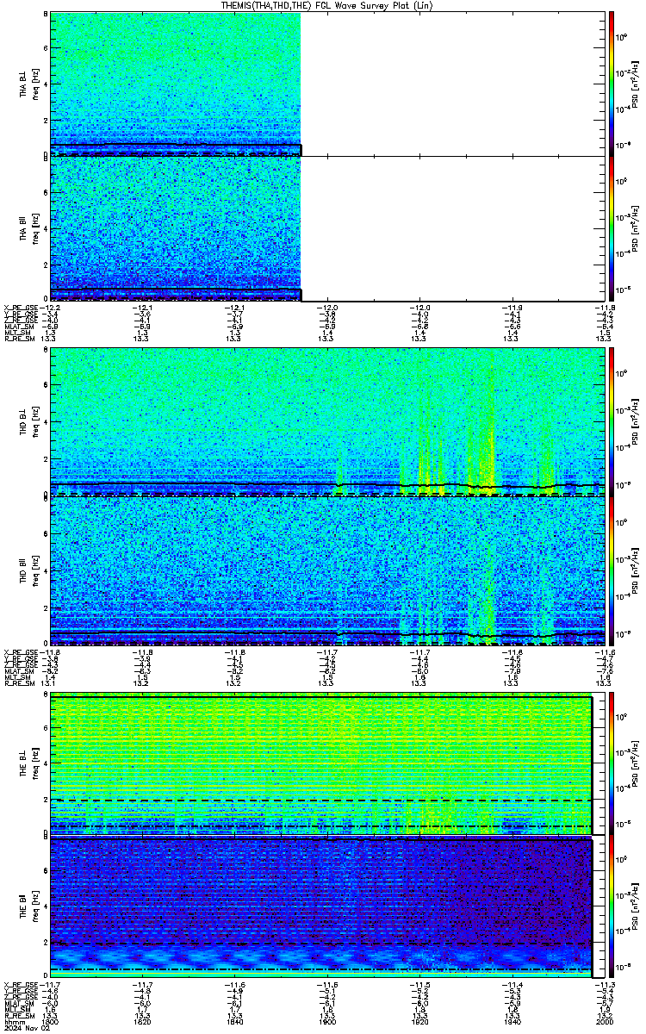The image size is (646, 1034).
Task: Click the 1840 time tick label
Action: (233, 1021)
